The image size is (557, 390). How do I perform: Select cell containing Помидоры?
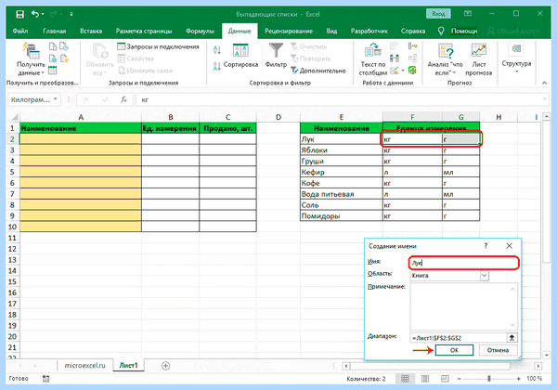pos(342,216)
